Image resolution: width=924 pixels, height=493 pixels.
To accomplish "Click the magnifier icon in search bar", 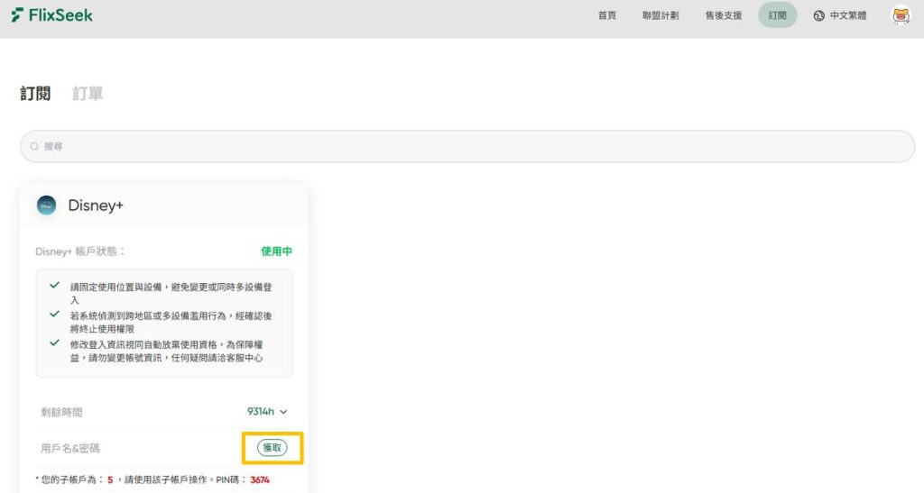I will (35, 146).
